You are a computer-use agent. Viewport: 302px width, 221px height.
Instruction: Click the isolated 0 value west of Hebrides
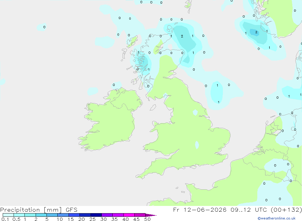click(x=44, y=27)
